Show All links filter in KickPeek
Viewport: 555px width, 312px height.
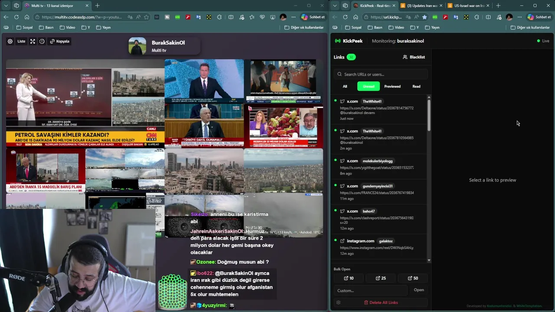345,86
